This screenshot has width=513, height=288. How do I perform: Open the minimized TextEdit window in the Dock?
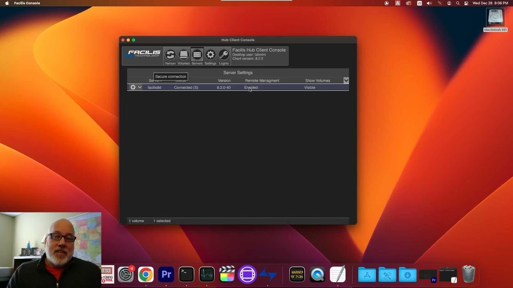point(448,275)
